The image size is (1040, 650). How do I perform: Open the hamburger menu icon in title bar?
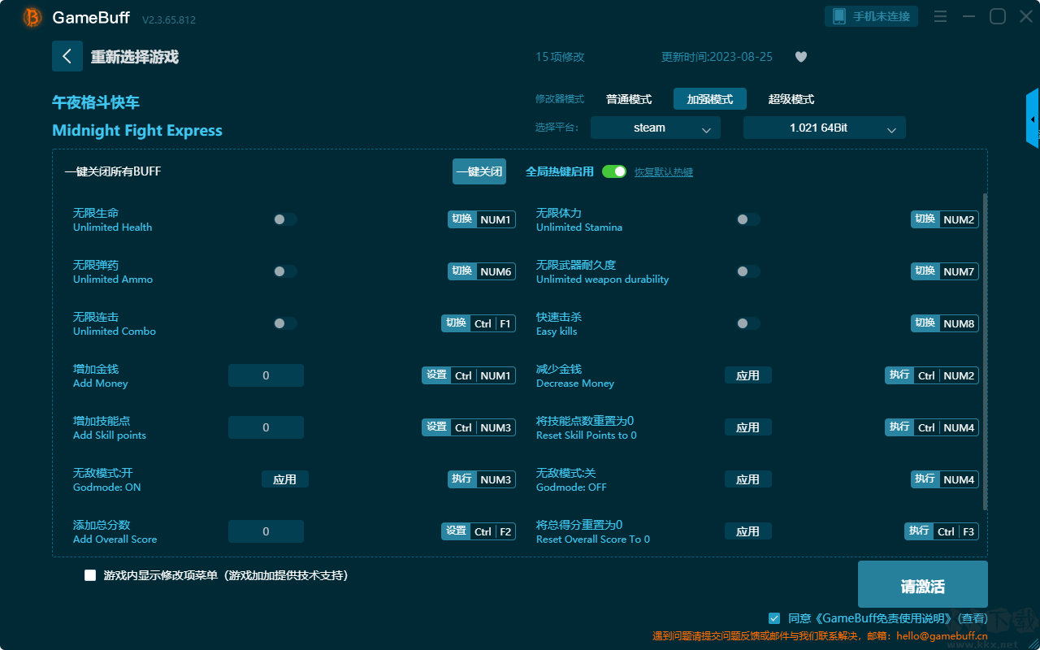coord(940,16)
